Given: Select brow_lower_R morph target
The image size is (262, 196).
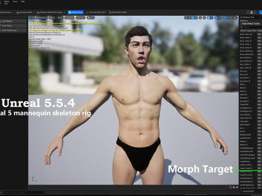Looking at the screenshot, I should point(246,47).
